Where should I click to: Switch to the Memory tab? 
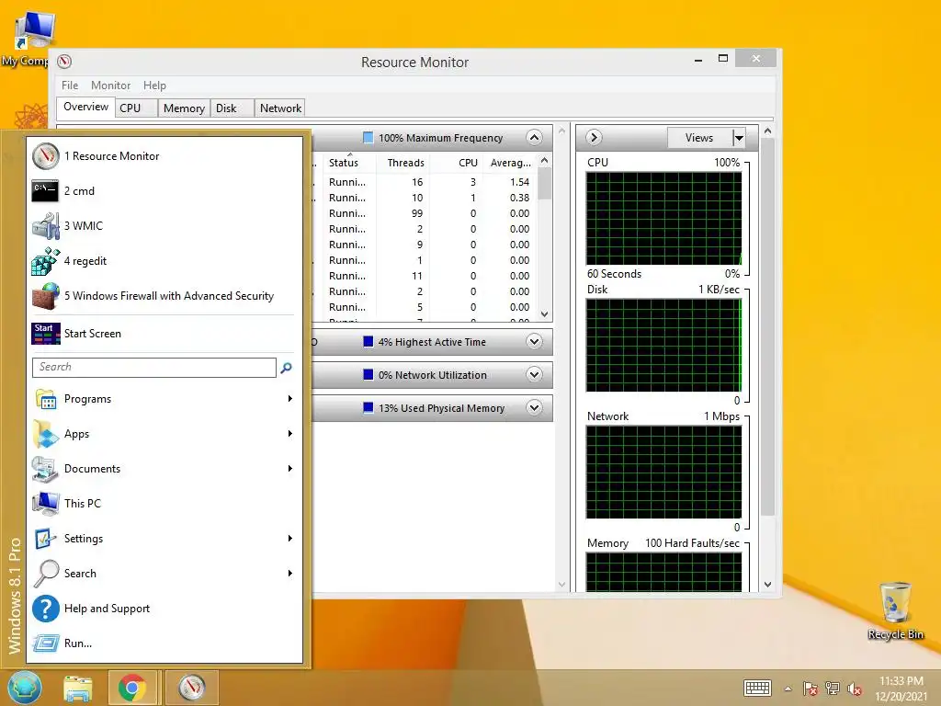point(184,108)
